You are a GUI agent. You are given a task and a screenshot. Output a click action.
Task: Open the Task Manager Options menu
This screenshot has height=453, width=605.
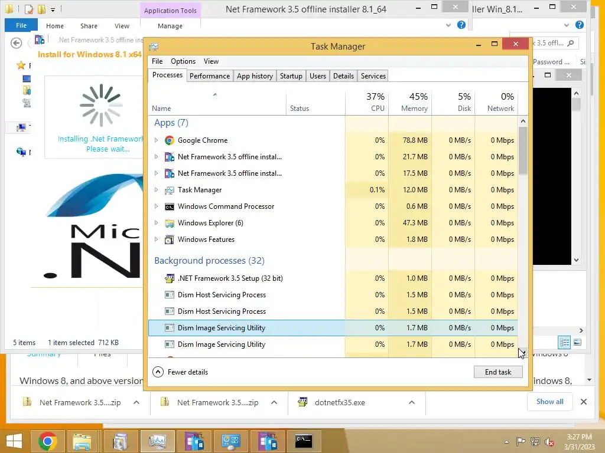tap(183, 61)
